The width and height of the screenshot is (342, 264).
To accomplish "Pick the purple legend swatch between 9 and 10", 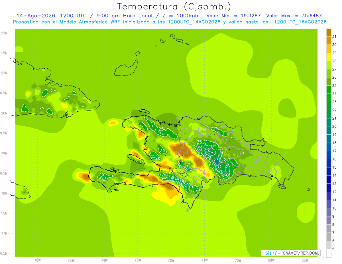I will [x=329, y=212].
